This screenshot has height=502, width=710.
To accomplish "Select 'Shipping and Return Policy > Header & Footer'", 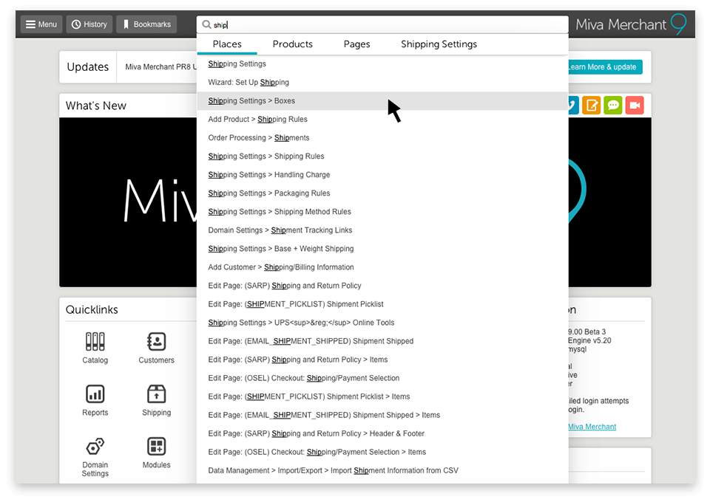I will point(382,434).
